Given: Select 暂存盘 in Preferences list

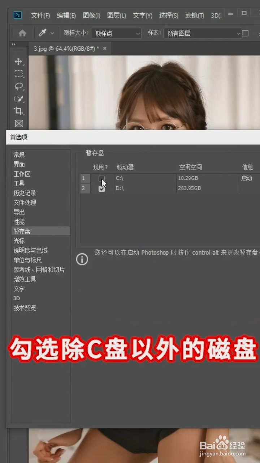Looking at the screenshot, I should [x=41, y=231].
